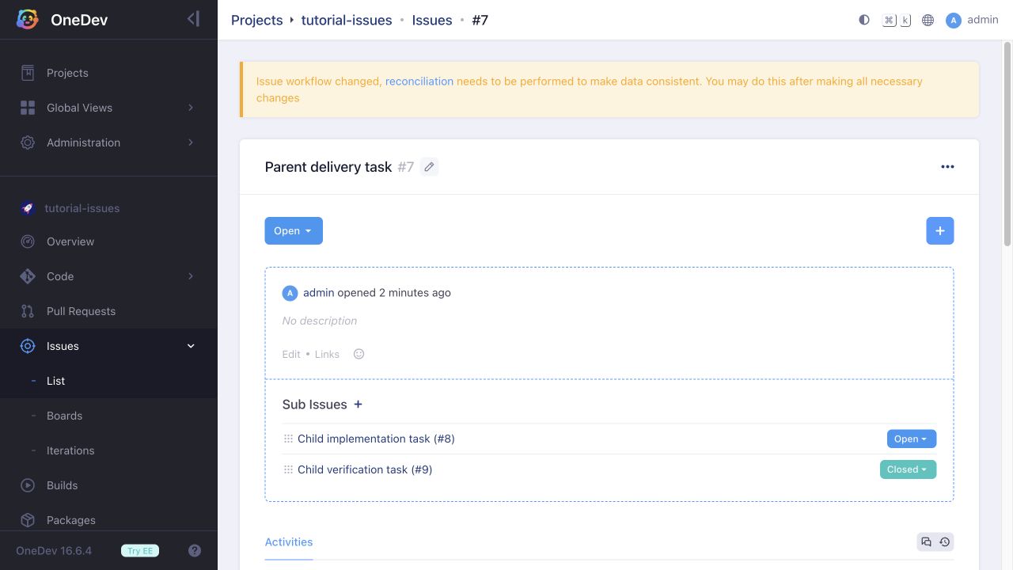
Task: Expand the Code submenu
Action: [x=108, y=276]
